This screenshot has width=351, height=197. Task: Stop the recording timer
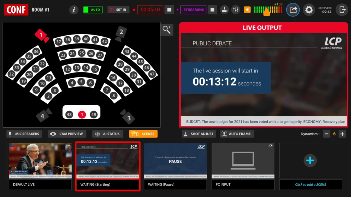tap(169, 10)
